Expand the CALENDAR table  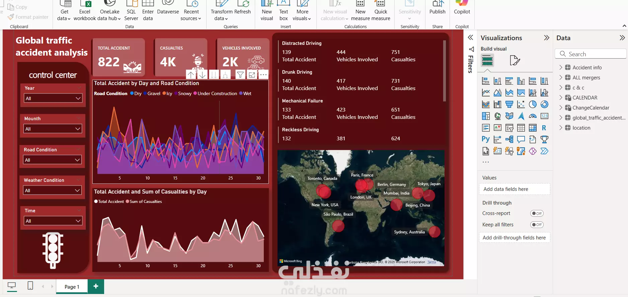[x=560, y=98]
